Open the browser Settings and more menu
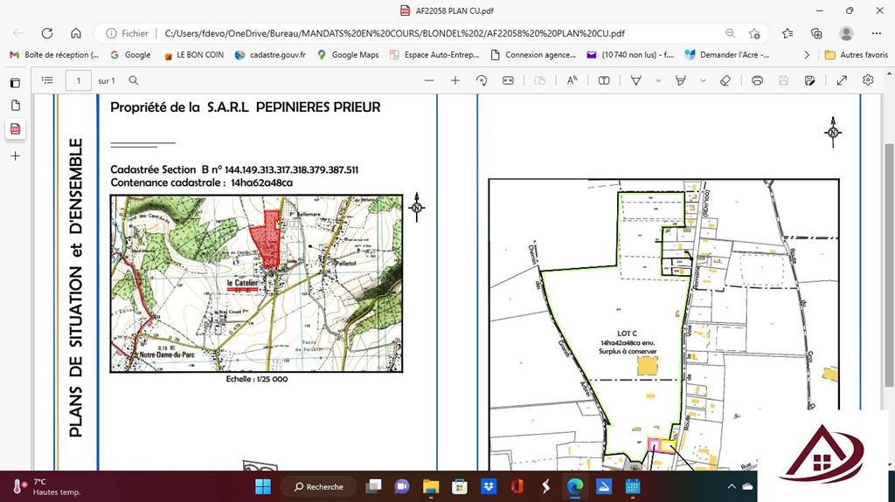 (x=876, y=33)
